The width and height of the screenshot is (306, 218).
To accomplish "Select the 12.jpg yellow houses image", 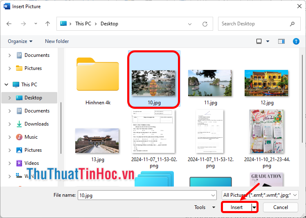I will coord(266,83).
